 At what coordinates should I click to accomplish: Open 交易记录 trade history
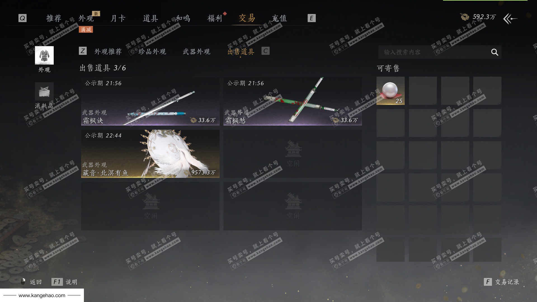tap(507, 282)
